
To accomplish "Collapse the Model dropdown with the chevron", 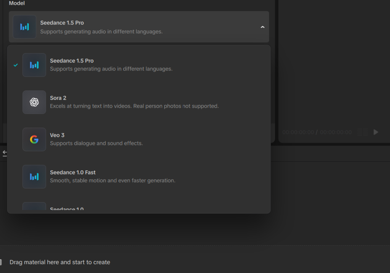I will click(x=262, y=27).
